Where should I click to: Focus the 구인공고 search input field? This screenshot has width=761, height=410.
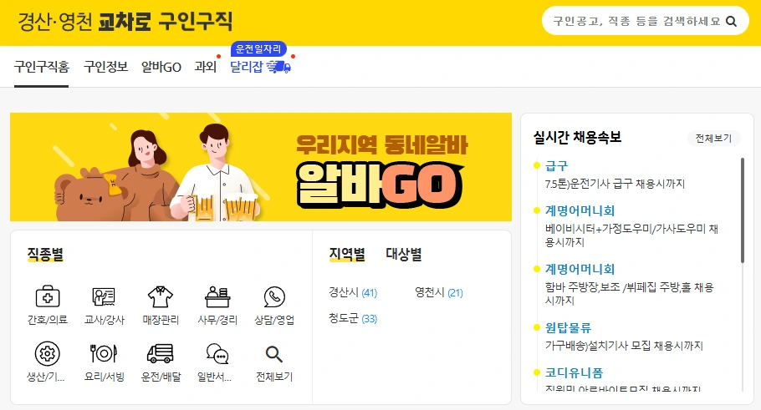[636, 22]
